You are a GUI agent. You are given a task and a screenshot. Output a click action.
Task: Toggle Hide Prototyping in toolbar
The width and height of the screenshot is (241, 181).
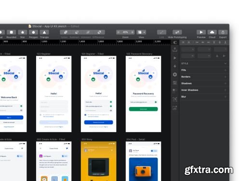(x=177, y=32)
